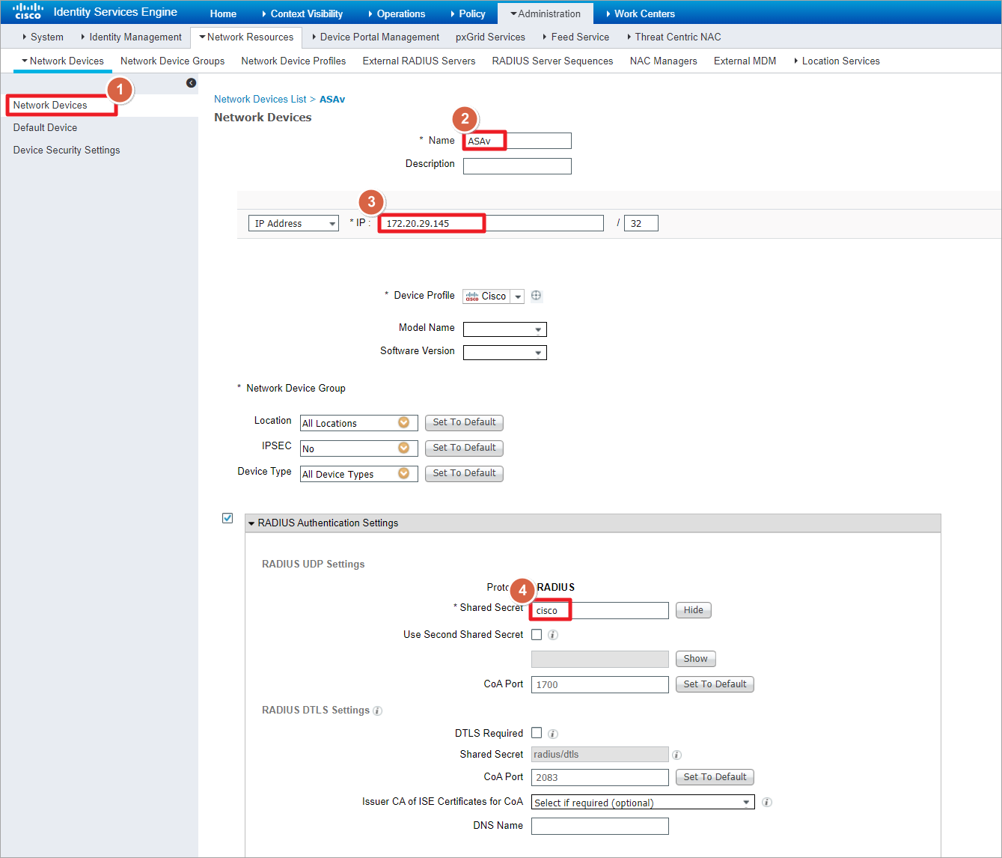Enable DTLS Required checkbox
The height and width of the screenshot is (858, 1002).
pyautogui.click(x=537, y=733)
